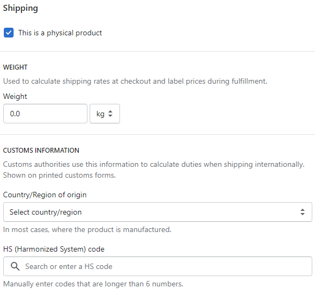This screenshot has height=294, width=315.
Task: Uncheck 'This is a physical product' checkbox
Action: 9,33
